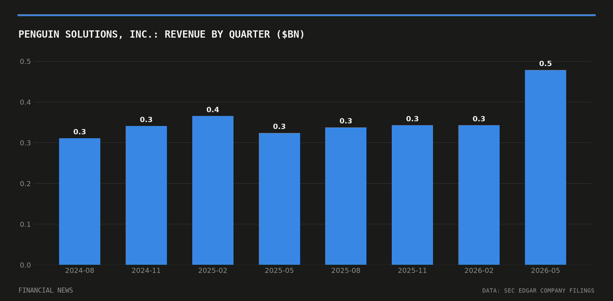Click the 0.3 value label above 2026-02

(479, 119)
